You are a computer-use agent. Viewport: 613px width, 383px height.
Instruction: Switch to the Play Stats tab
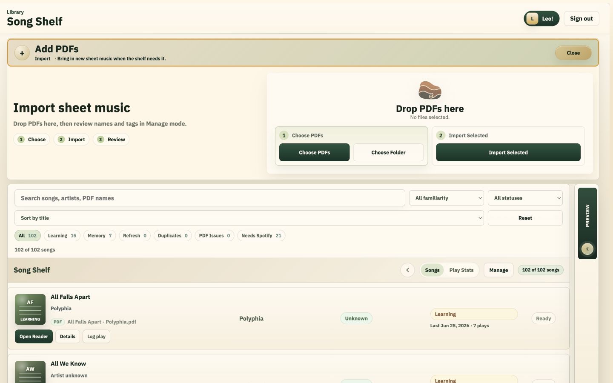(x=461, y=270)
